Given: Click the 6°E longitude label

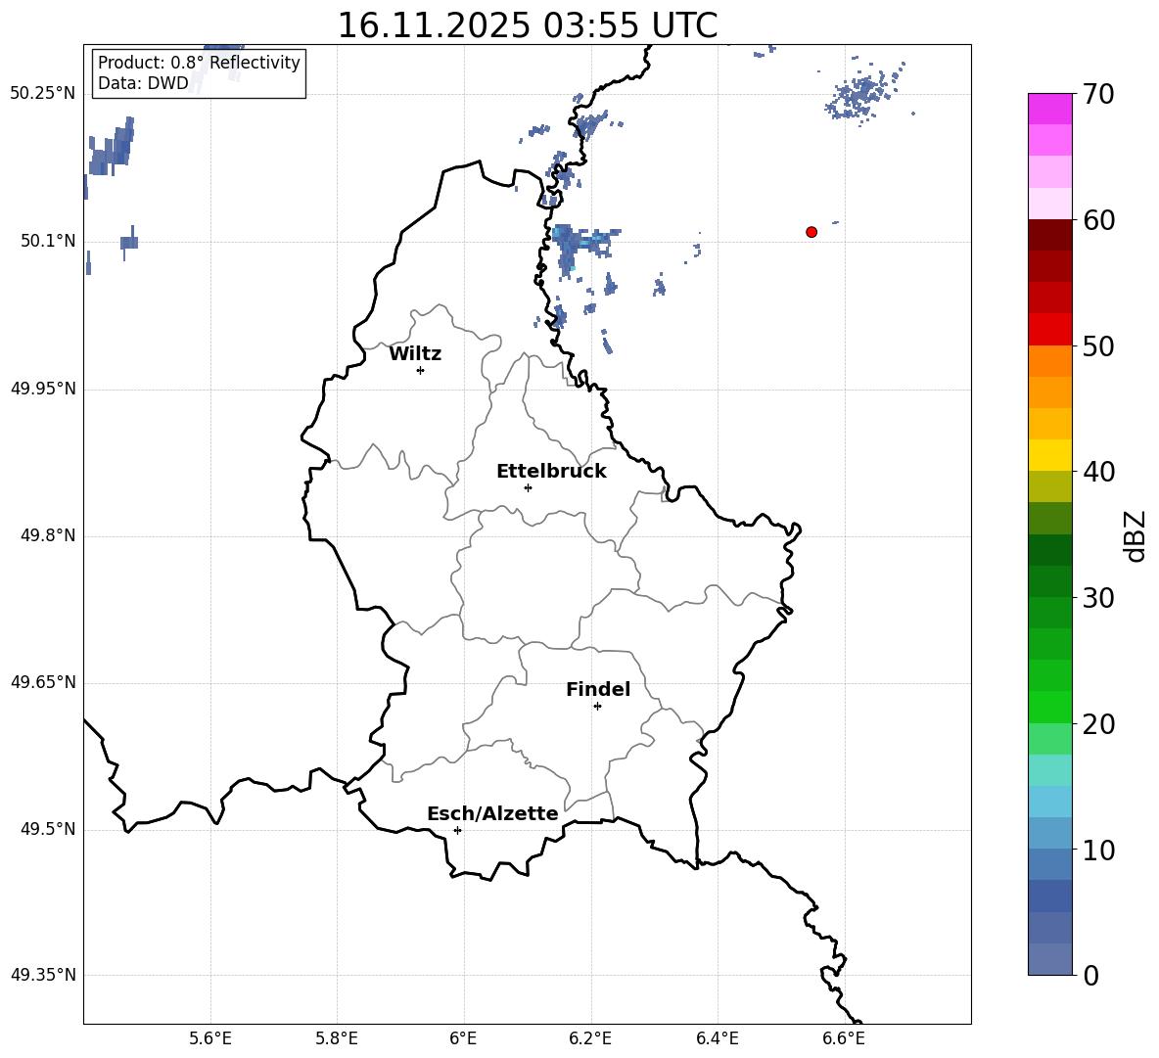Looking at the screenshot, I should click(463, 1038).
